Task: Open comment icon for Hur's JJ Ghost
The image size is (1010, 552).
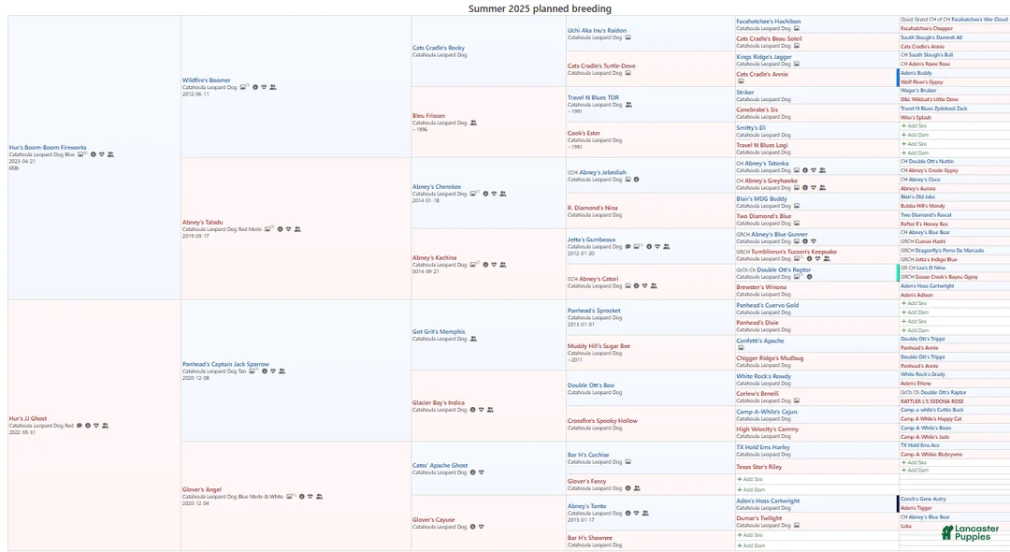Action: [x=79, y=426]
